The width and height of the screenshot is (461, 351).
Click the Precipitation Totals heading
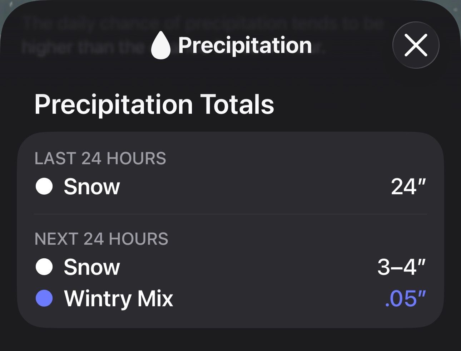154,104
